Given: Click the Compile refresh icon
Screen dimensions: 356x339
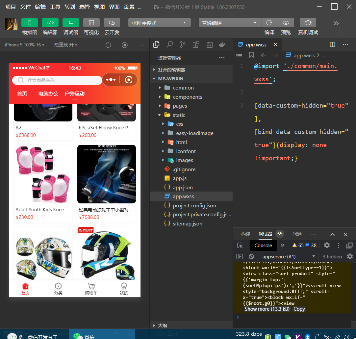Looking at the screenshot, I should point(269,23).
